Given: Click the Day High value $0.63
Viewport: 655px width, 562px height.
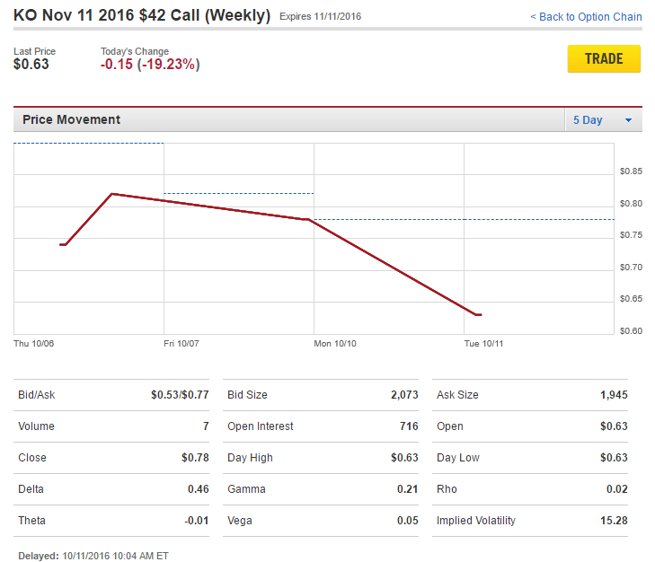Looking at the screenshot, I should click(404, 458).
